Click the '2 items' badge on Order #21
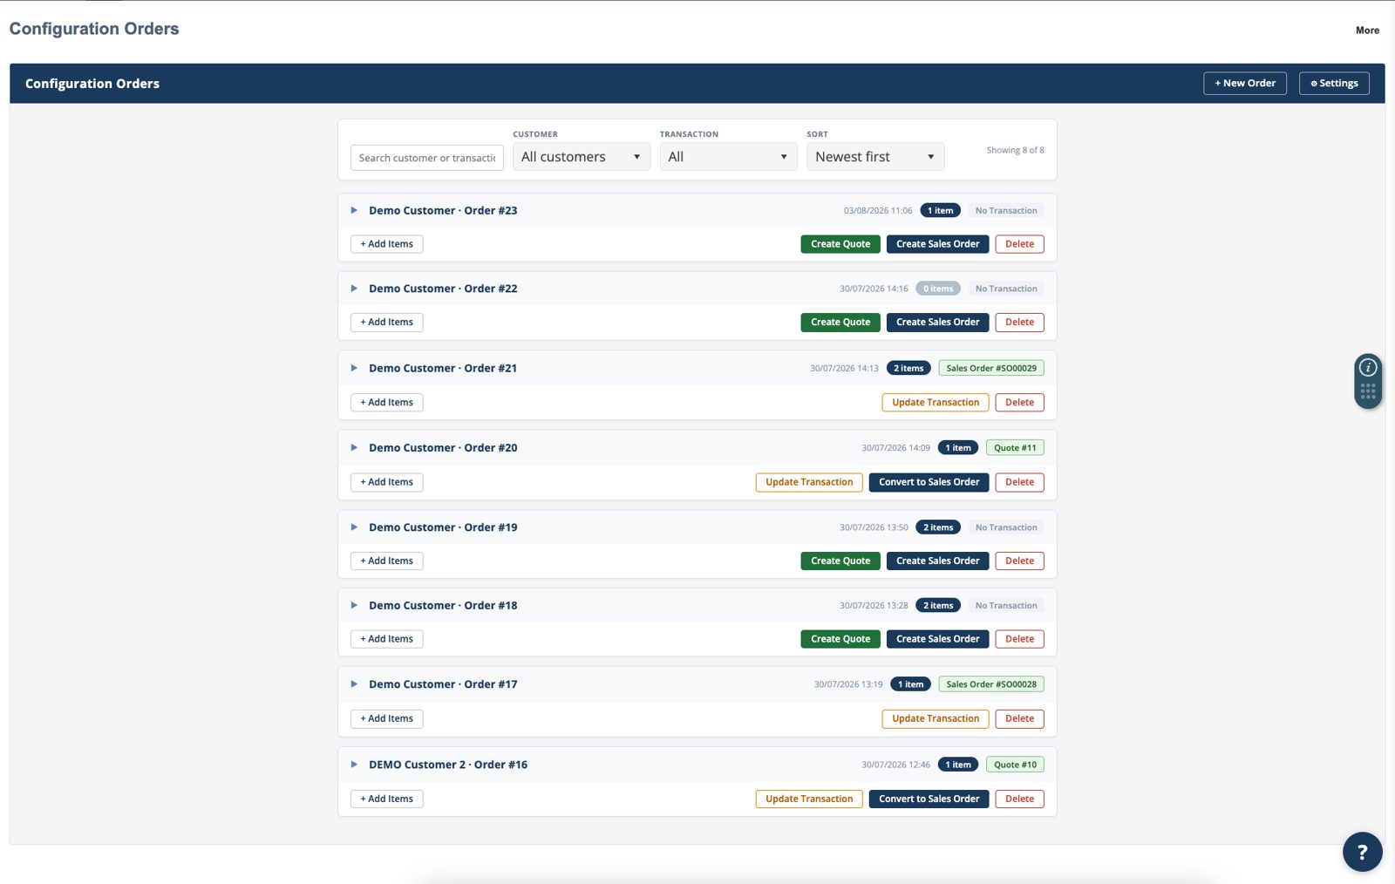Viewport: 1395px width, 884px height. coord(908,368)
